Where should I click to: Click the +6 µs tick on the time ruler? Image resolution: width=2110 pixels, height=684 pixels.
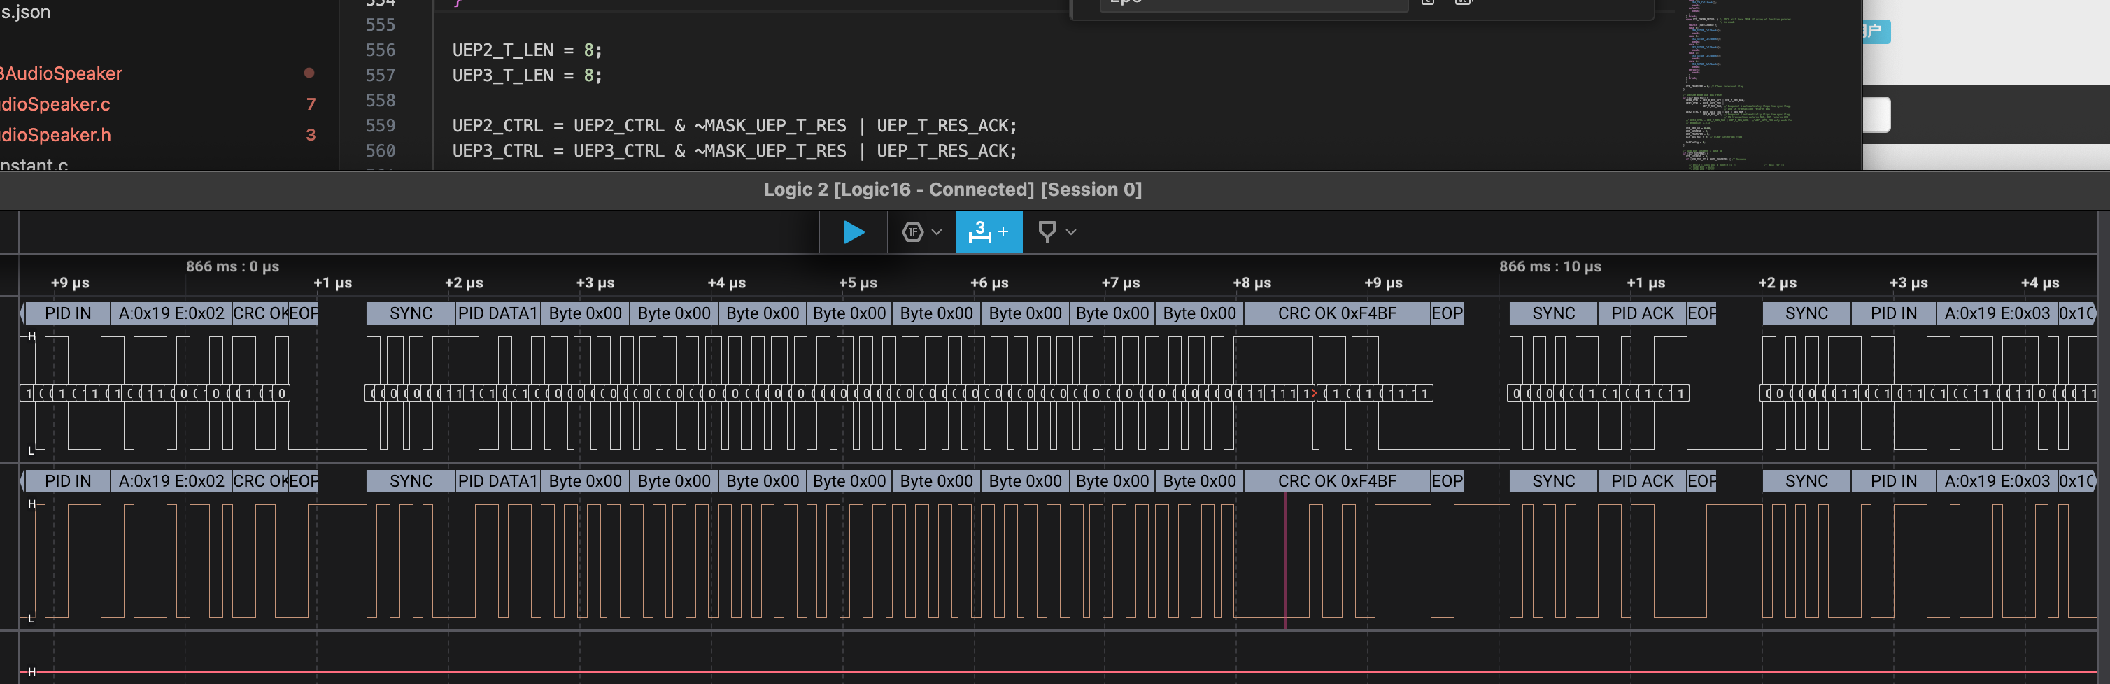(x=989, y=283)
